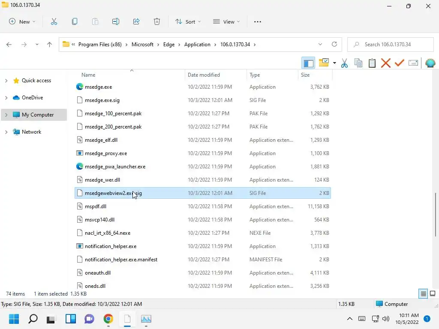Click the Copy icon in the command bar
Viewport: 439px width, 329px height.
75,21
